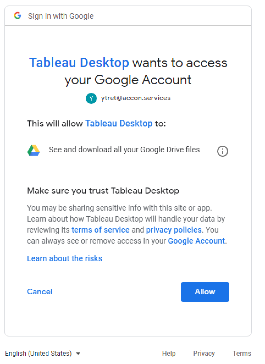
Task: Click Tableau Desktop in 'This will allow' line
Action: 119,123
